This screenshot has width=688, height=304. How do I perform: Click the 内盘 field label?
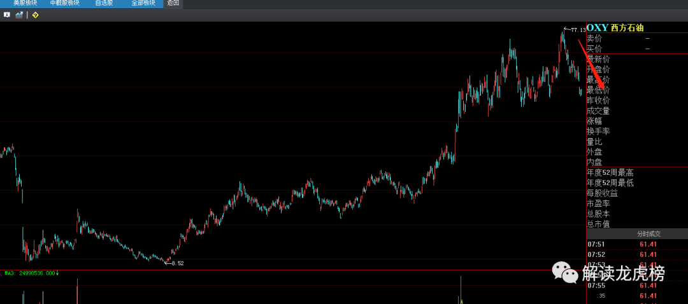[x=594, y=162]
